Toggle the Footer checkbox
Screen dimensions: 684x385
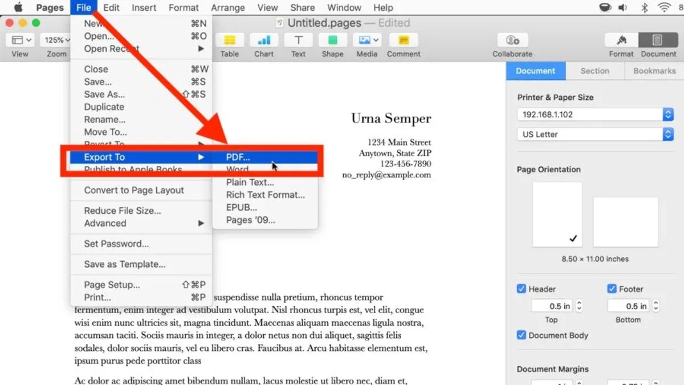click(x=612, y=289)
